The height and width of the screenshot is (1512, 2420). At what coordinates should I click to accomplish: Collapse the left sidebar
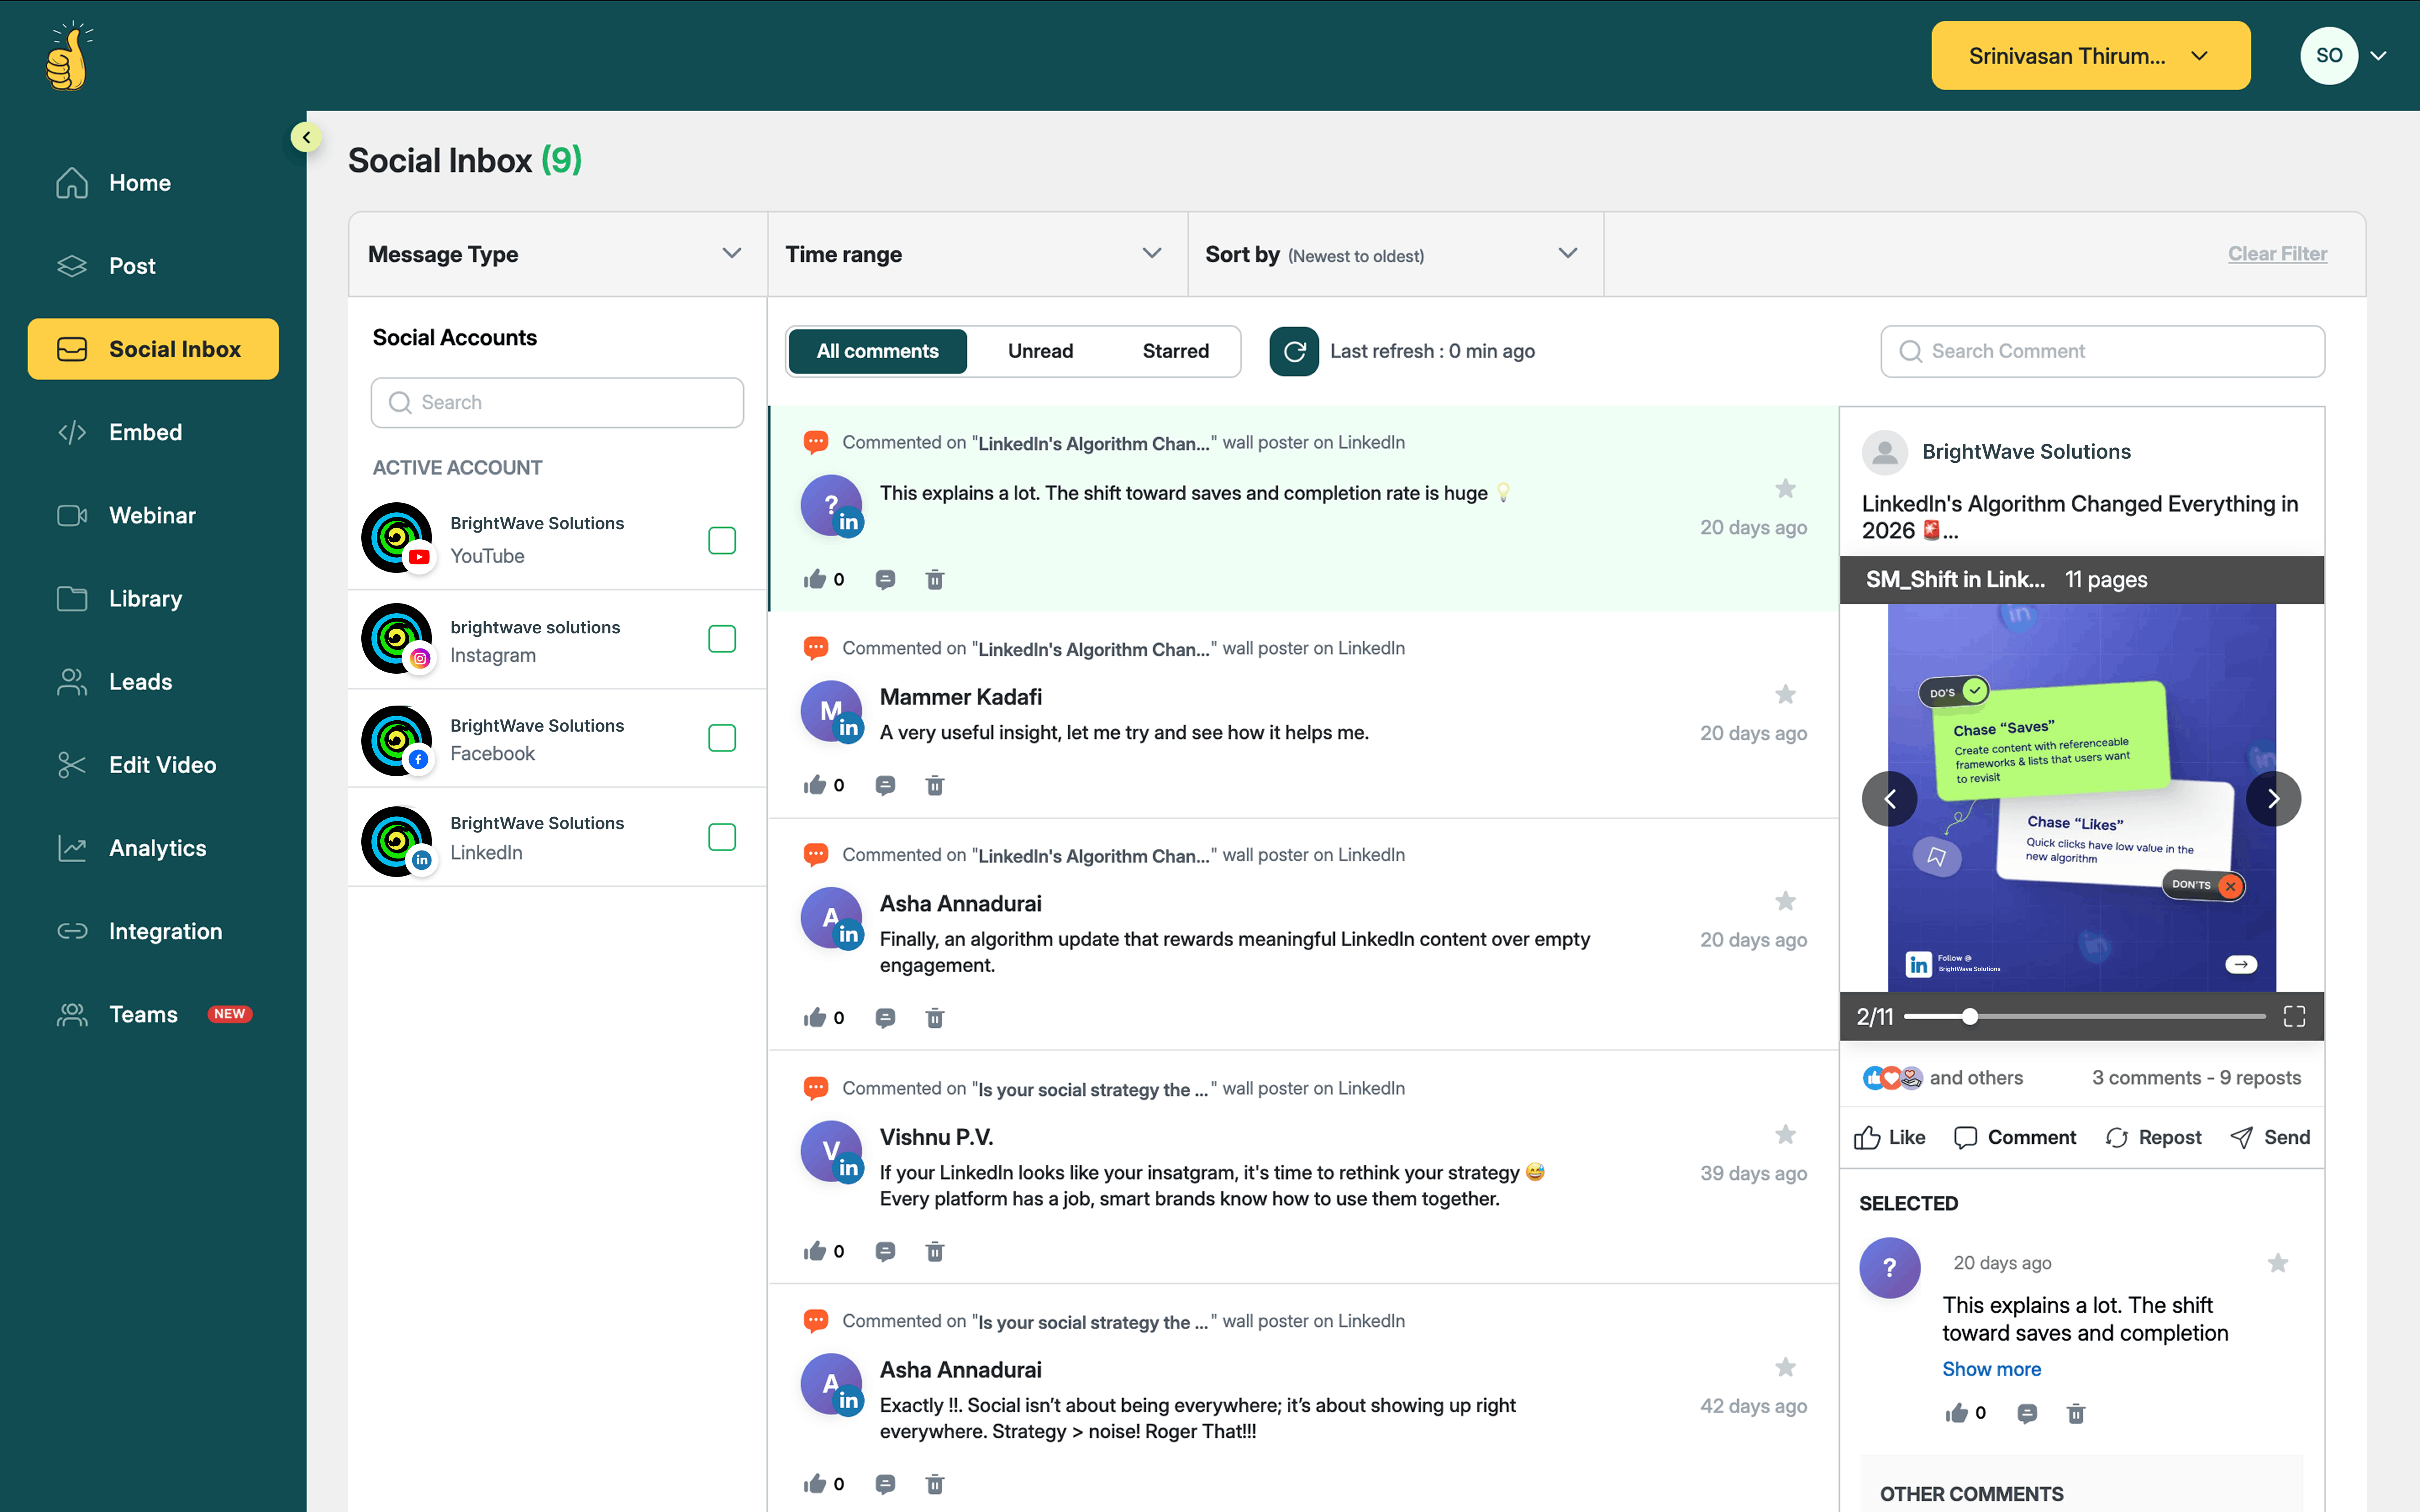click(306, 137)
